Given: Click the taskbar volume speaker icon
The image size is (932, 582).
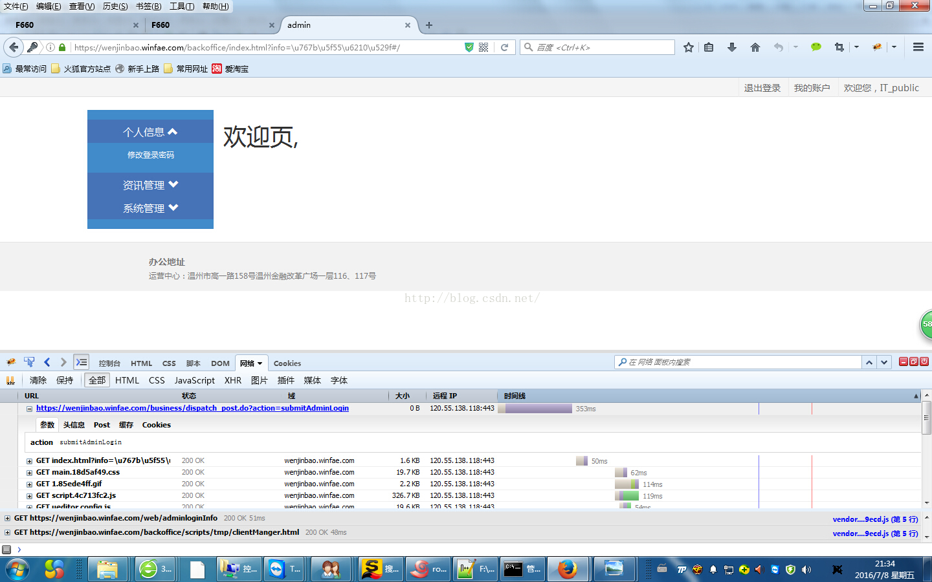Looking at the screenshot, I should click(x=806, y=570).
